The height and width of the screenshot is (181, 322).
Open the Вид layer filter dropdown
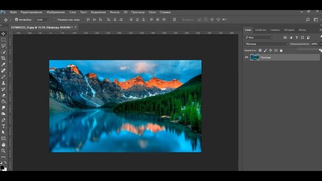259,38
